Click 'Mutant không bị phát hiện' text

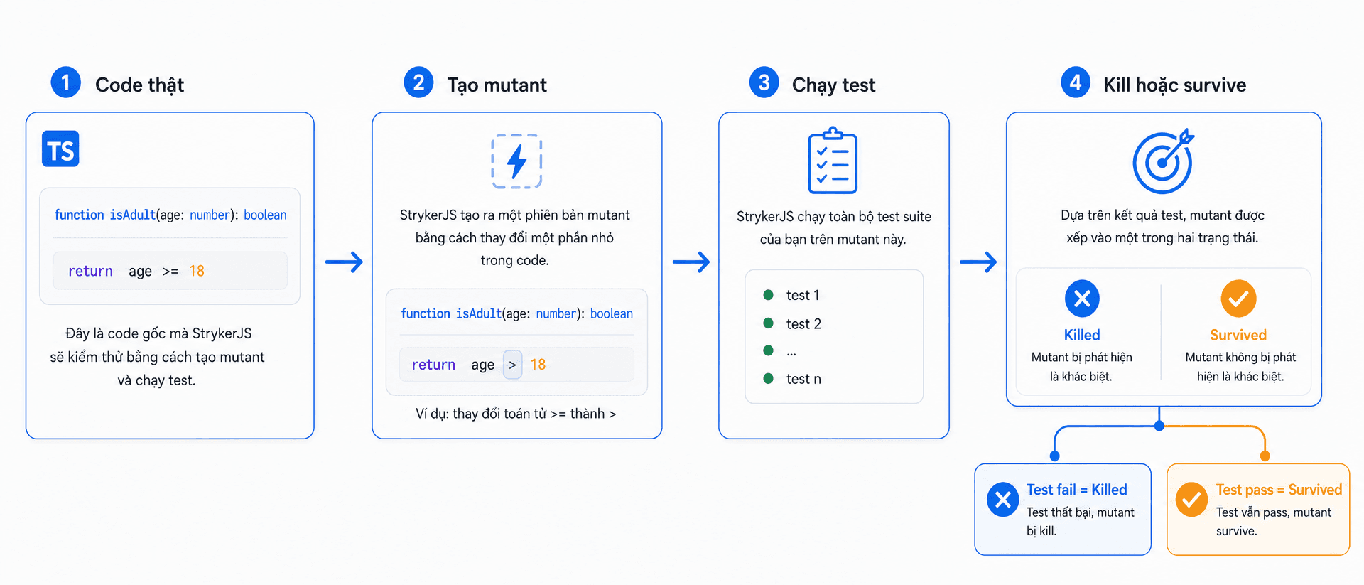click(x=1240, y=367)
